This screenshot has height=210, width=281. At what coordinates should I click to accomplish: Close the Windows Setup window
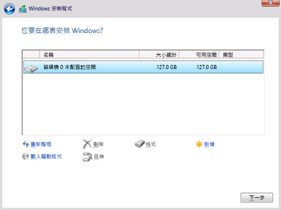(x=271, y=3)
